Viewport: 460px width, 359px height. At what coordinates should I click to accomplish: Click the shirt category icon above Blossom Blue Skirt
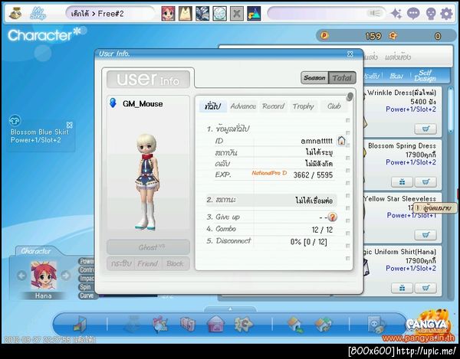(x=15, y=121)
